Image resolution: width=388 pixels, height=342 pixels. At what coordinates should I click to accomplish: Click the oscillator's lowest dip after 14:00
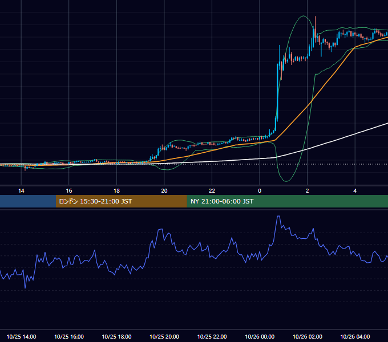point(25,288)
